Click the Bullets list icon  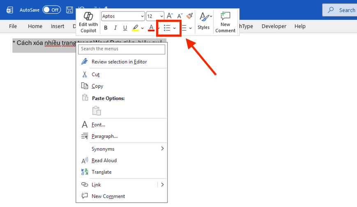[167, 28]
